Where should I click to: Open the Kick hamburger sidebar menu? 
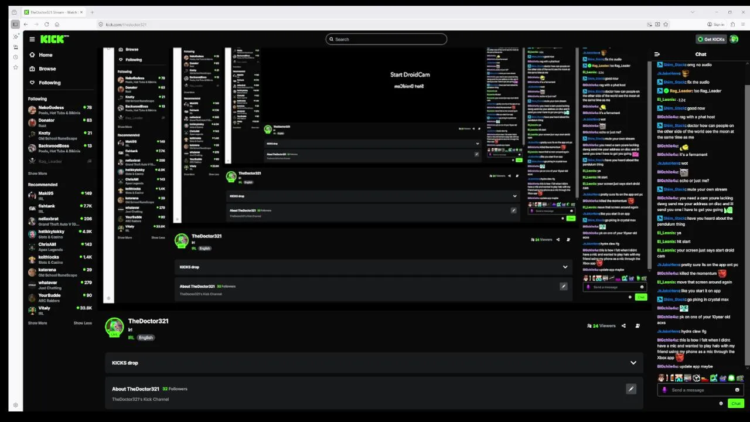coord(32,39)
